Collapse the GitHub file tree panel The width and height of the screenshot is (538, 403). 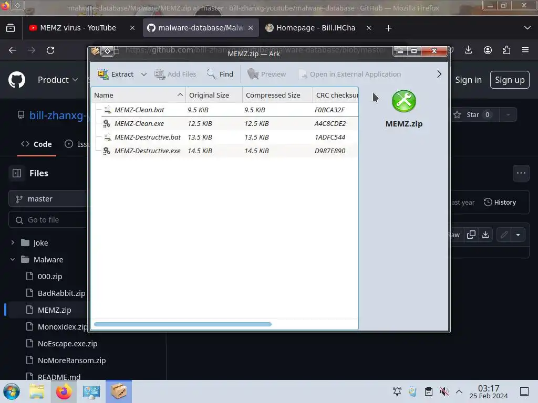click(x=17, y=173)
